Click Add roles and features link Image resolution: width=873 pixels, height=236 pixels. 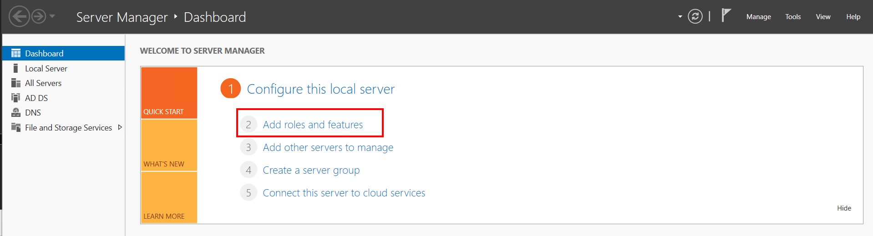[x=313, y=125]
